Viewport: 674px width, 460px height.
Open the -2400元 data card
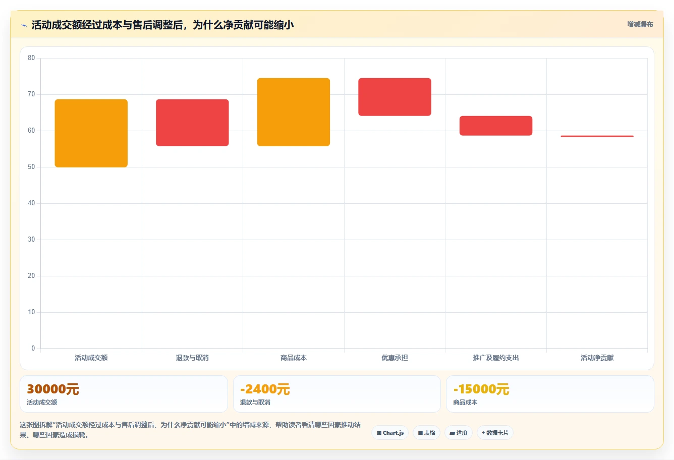tap(337, 394)
